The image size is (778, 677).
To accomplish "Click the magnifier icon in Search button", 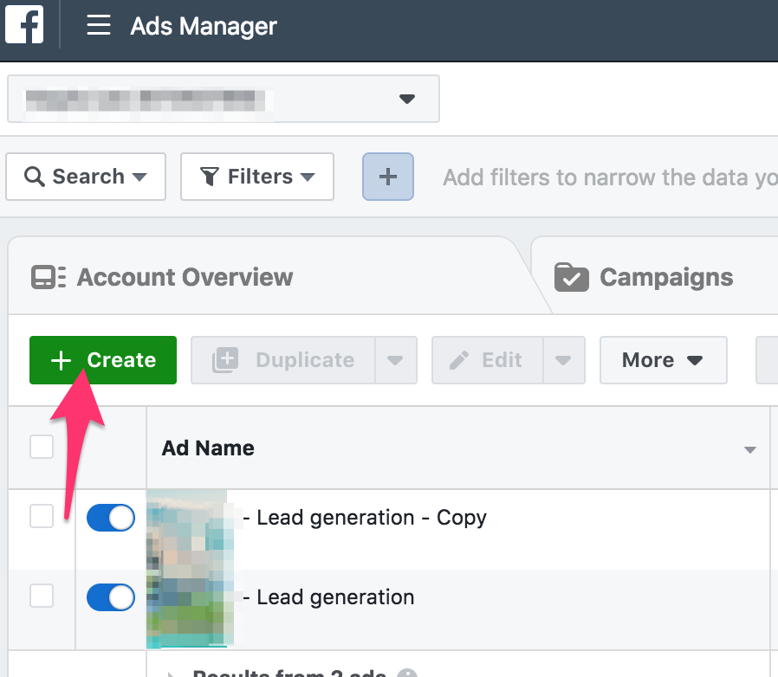I will point(35,177).
